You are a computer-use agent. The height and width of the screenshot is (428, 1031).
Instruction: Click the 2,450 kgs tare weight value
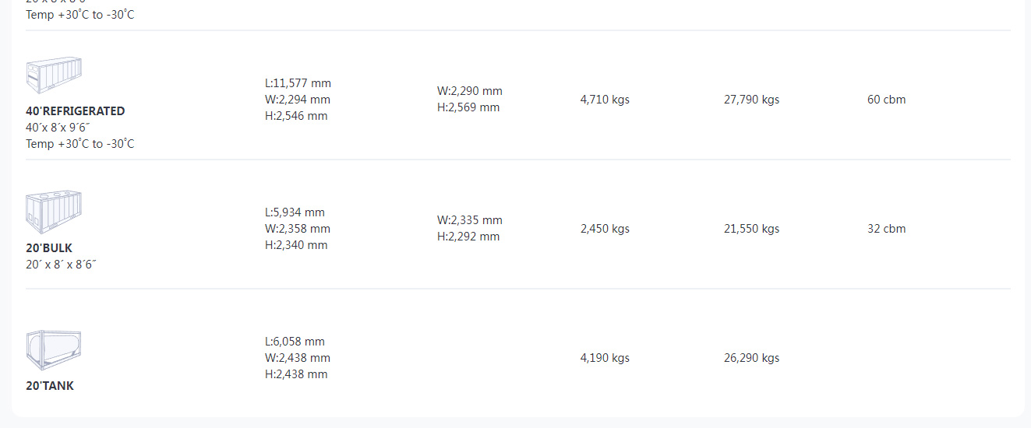point(605,229)
